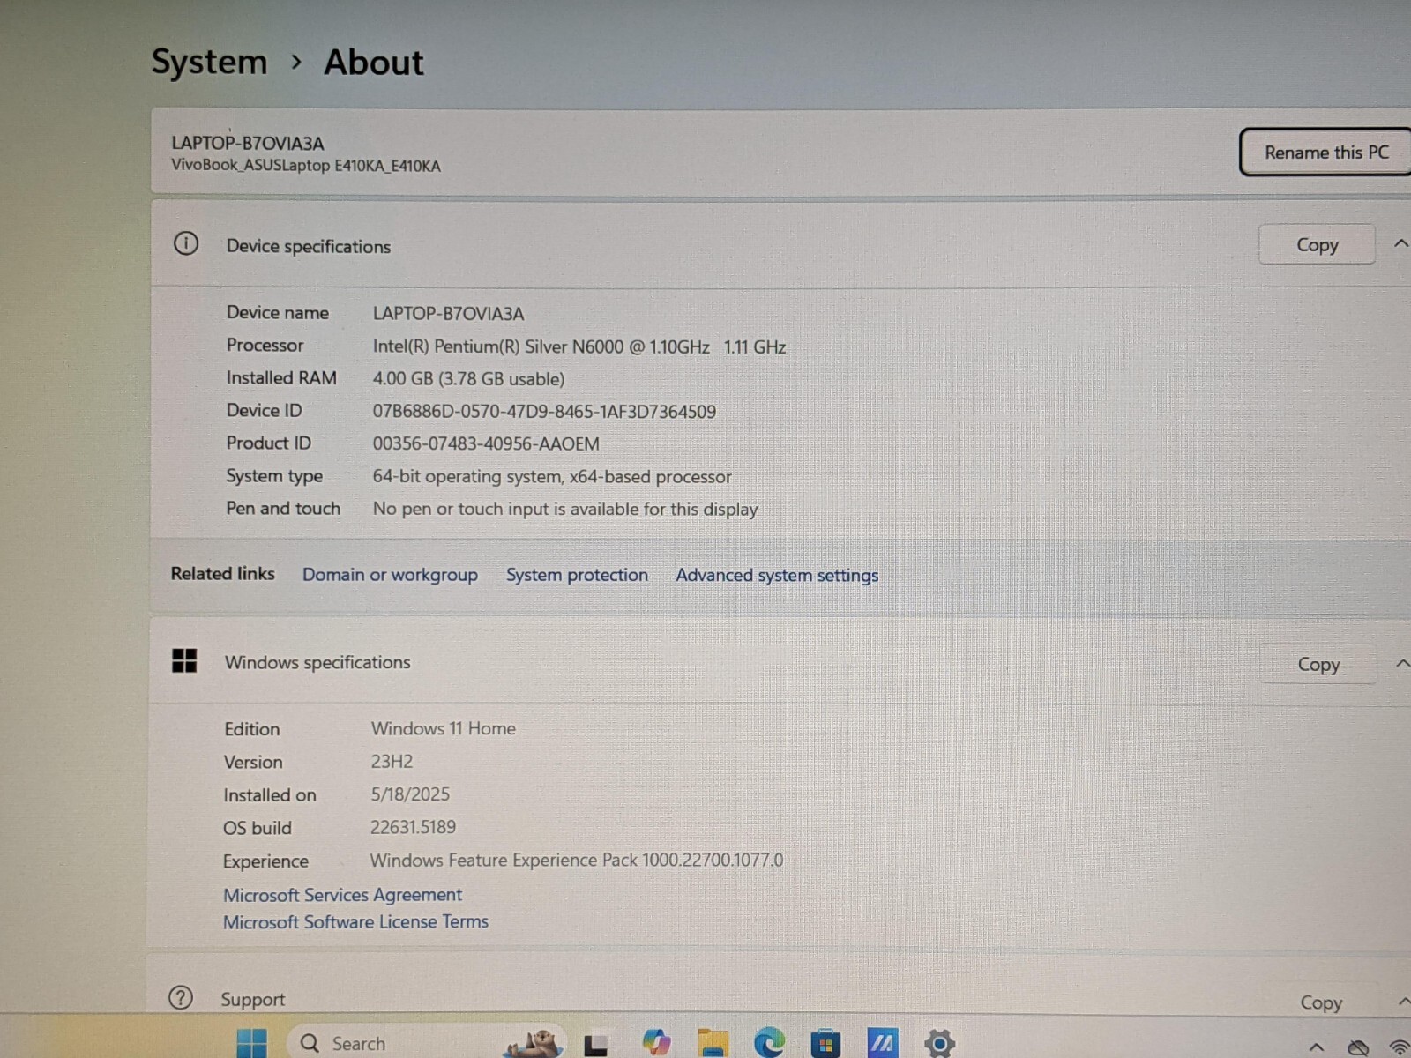Select the Device name LAPTOP-B7OVIA3A value
The width and height of the screenshot is (1411, 1058).
pyautogui.click(x=448, y=313)
